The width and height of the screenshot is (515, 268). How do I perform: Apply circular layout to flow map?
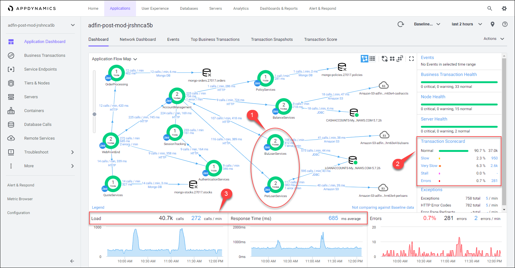point(384,59)
